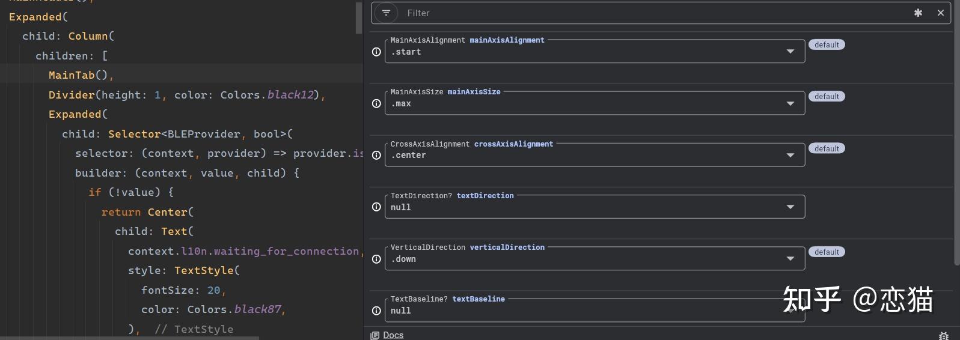
Task: Click 'child: Column(' line in code
Action: 69,36
